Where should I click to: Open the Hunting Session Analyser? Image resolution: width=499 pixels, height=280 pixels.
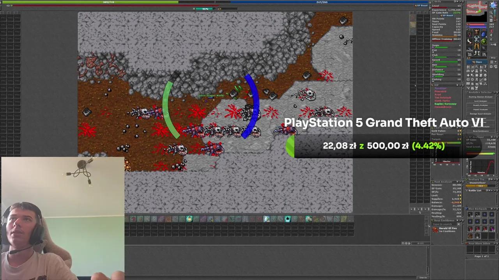pos(481,97)
